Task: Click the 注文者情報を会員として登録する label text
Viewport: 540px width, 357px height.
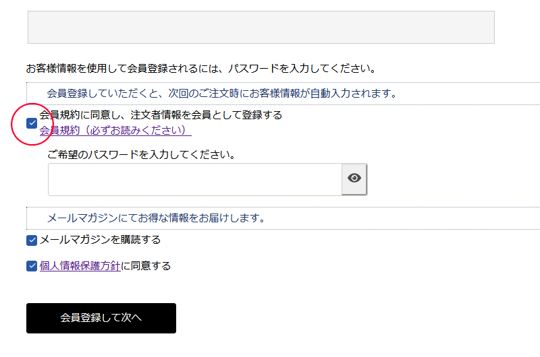Action: click(x=161, y=115)
